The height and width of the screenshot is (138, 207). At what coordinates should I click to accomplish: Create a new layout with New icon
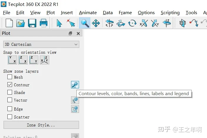[9, 23]
